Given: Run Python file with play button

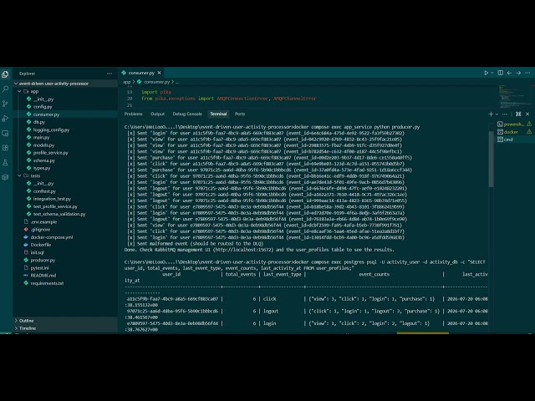Looking at the screenshot, I should tap(487, 73).
